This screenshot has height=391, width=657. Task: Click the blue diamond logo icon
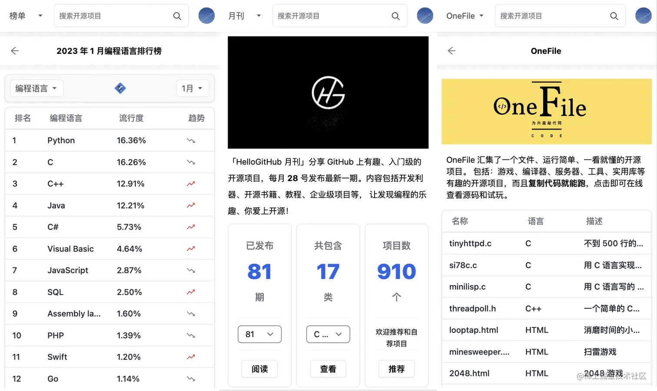(120, 88)
